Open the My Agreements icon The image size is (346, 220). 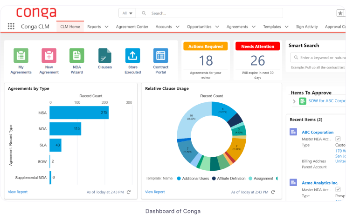pyautogui.click(x=21, y=56)
